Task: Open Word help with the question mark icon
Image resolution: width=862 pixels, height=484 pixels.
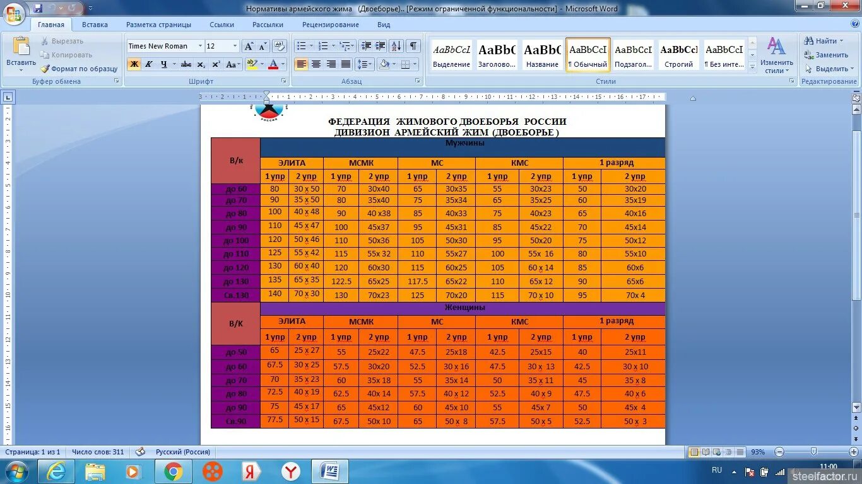Action: coord(856,25)
